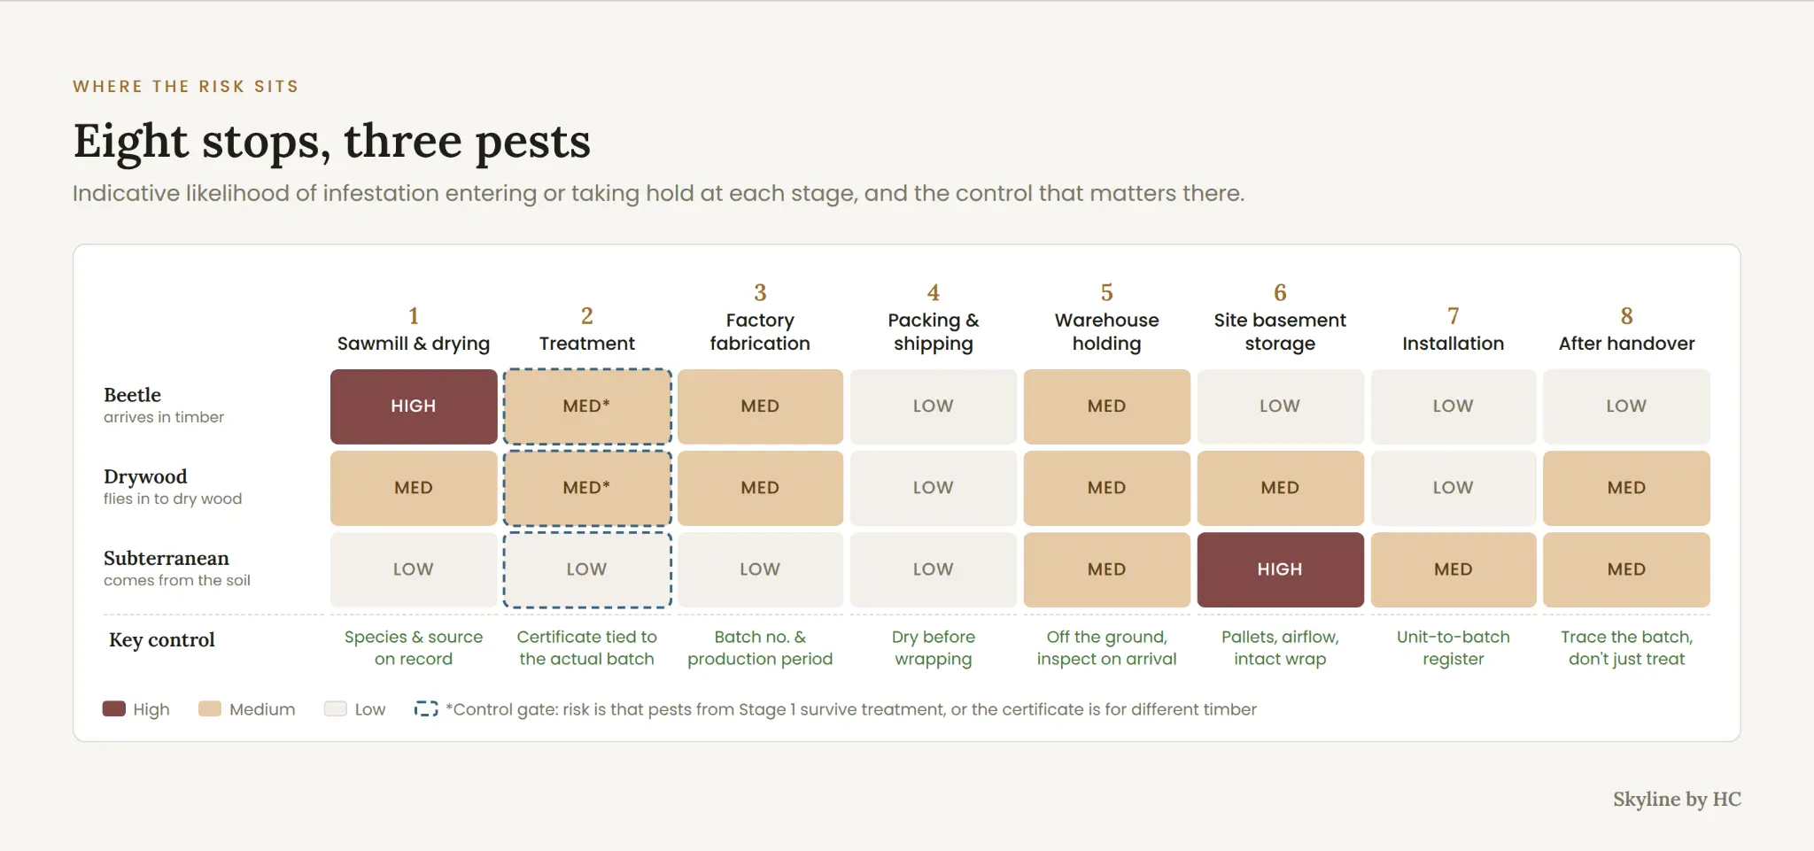Click the Drywood MED* Treatment cell
The width and height of the screenshot is (1814, 851).
(587, 488)
